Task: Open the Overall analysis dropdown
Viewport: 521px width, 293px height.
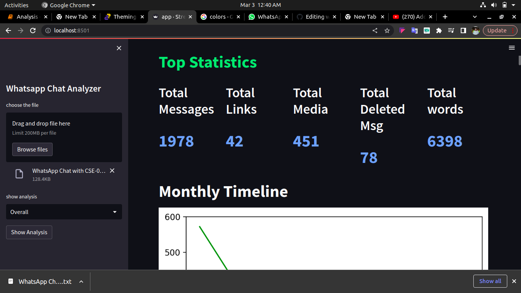Action: tap(64, 212)
